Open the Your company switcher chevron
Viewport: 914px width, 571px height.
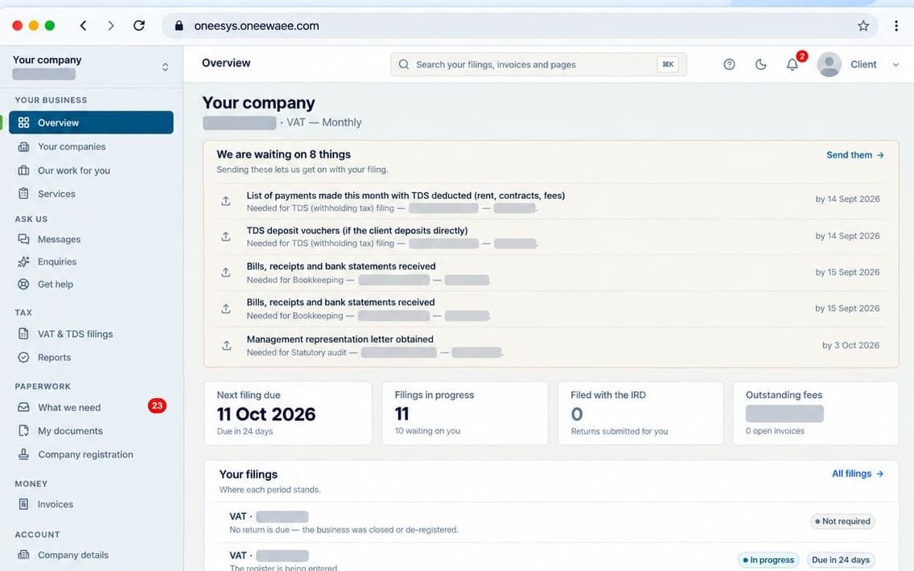[166, 67]
